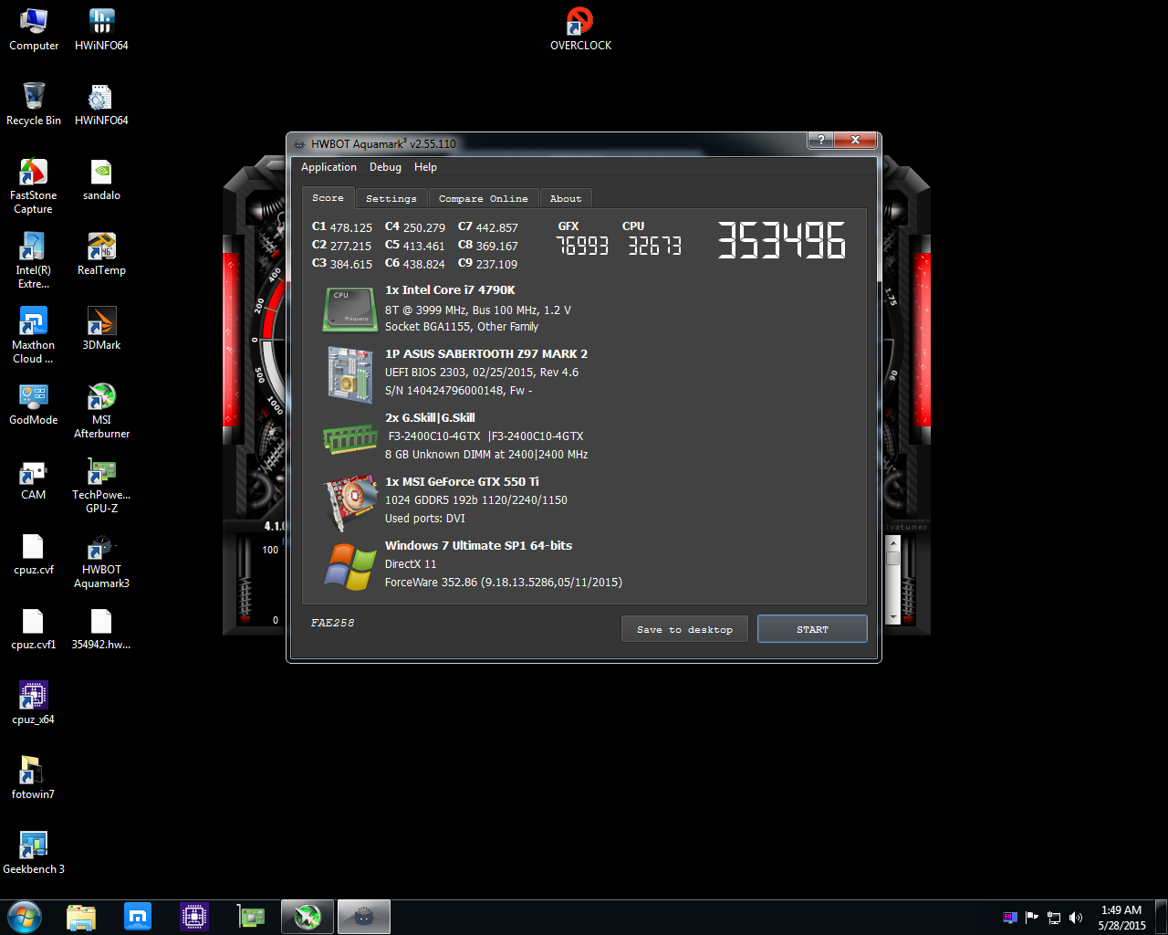Image resolution: width=1168 pixels, height=935 pixels.
Task: Close the HWBOT Aquamark3 window
Action: pyautogui.click(x=855, y=140)
